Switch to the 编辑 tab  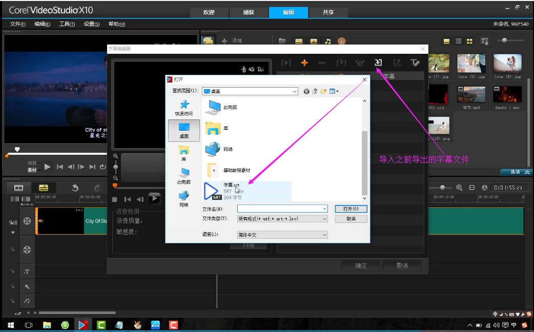[289, 12]
